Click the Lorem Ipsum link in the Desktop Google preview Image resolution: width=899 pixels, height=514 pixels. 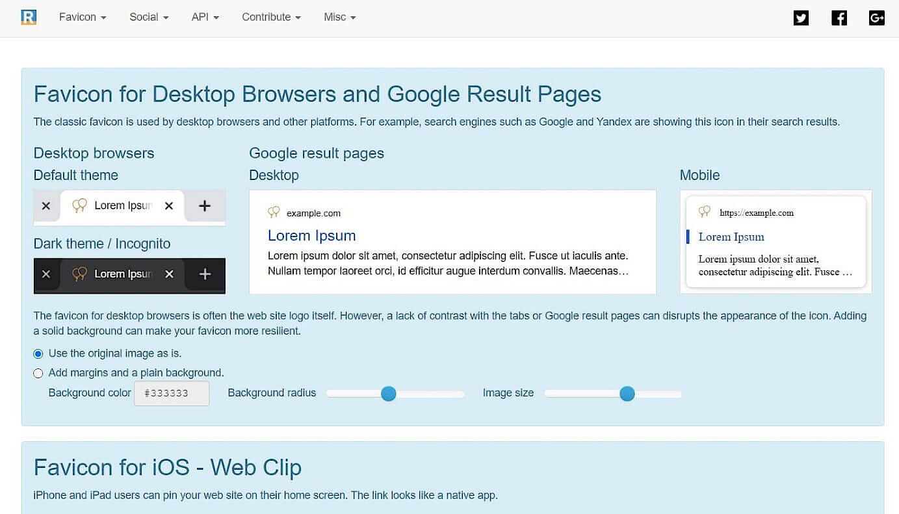click(311, 235)
